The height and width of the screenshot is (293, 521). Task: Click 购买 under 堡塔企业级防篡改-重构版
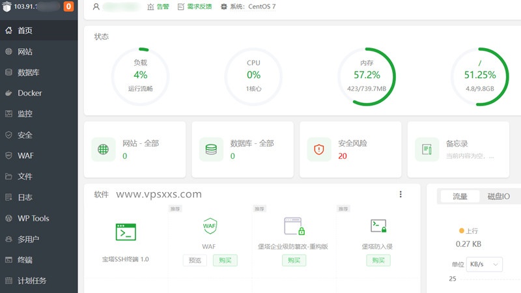(294, 260)
